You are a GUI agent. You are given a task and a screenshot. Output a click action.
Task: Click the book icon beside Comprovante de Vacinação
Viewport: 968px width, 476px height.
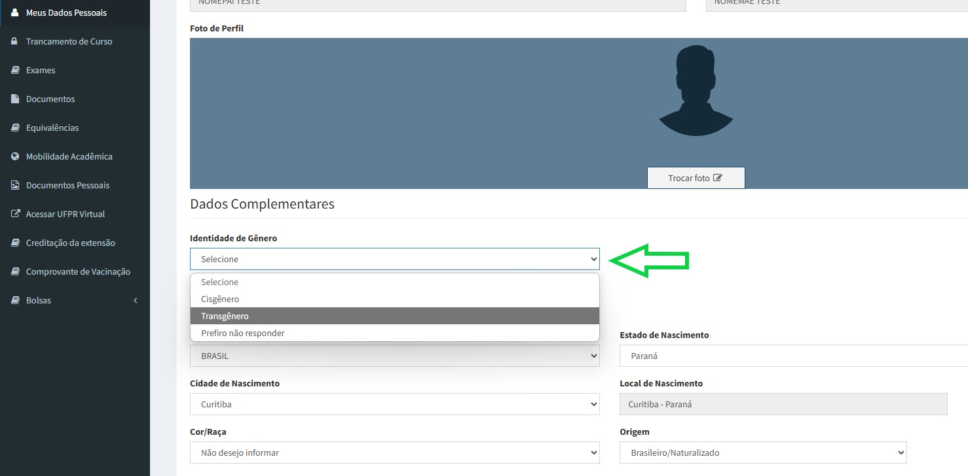pyautogui.click(x=15, y=271)
